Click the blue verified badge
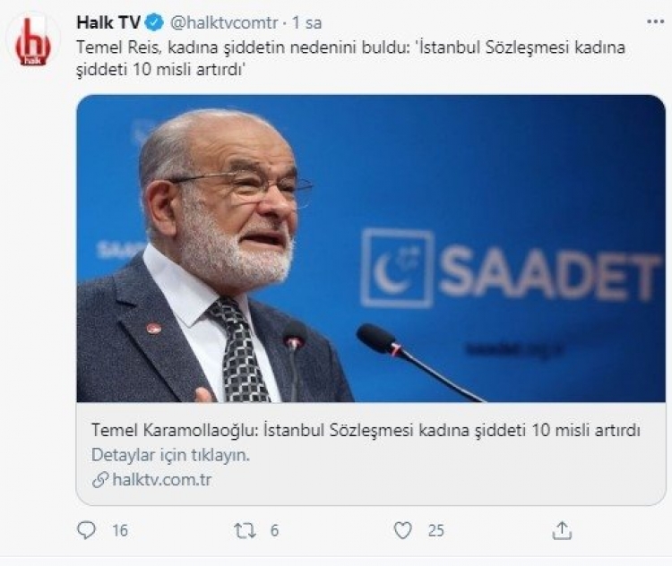The width and height of the screenshot is (672, 566). click(154, 21)
